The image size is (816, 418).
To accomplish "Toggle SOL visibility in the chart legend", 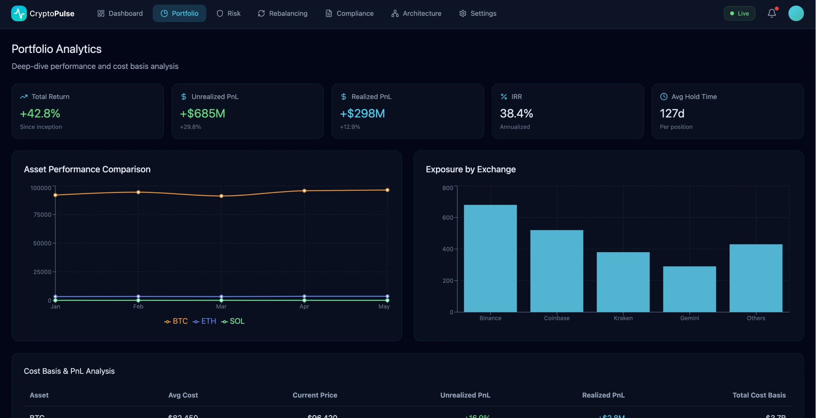I will [233, 321].
